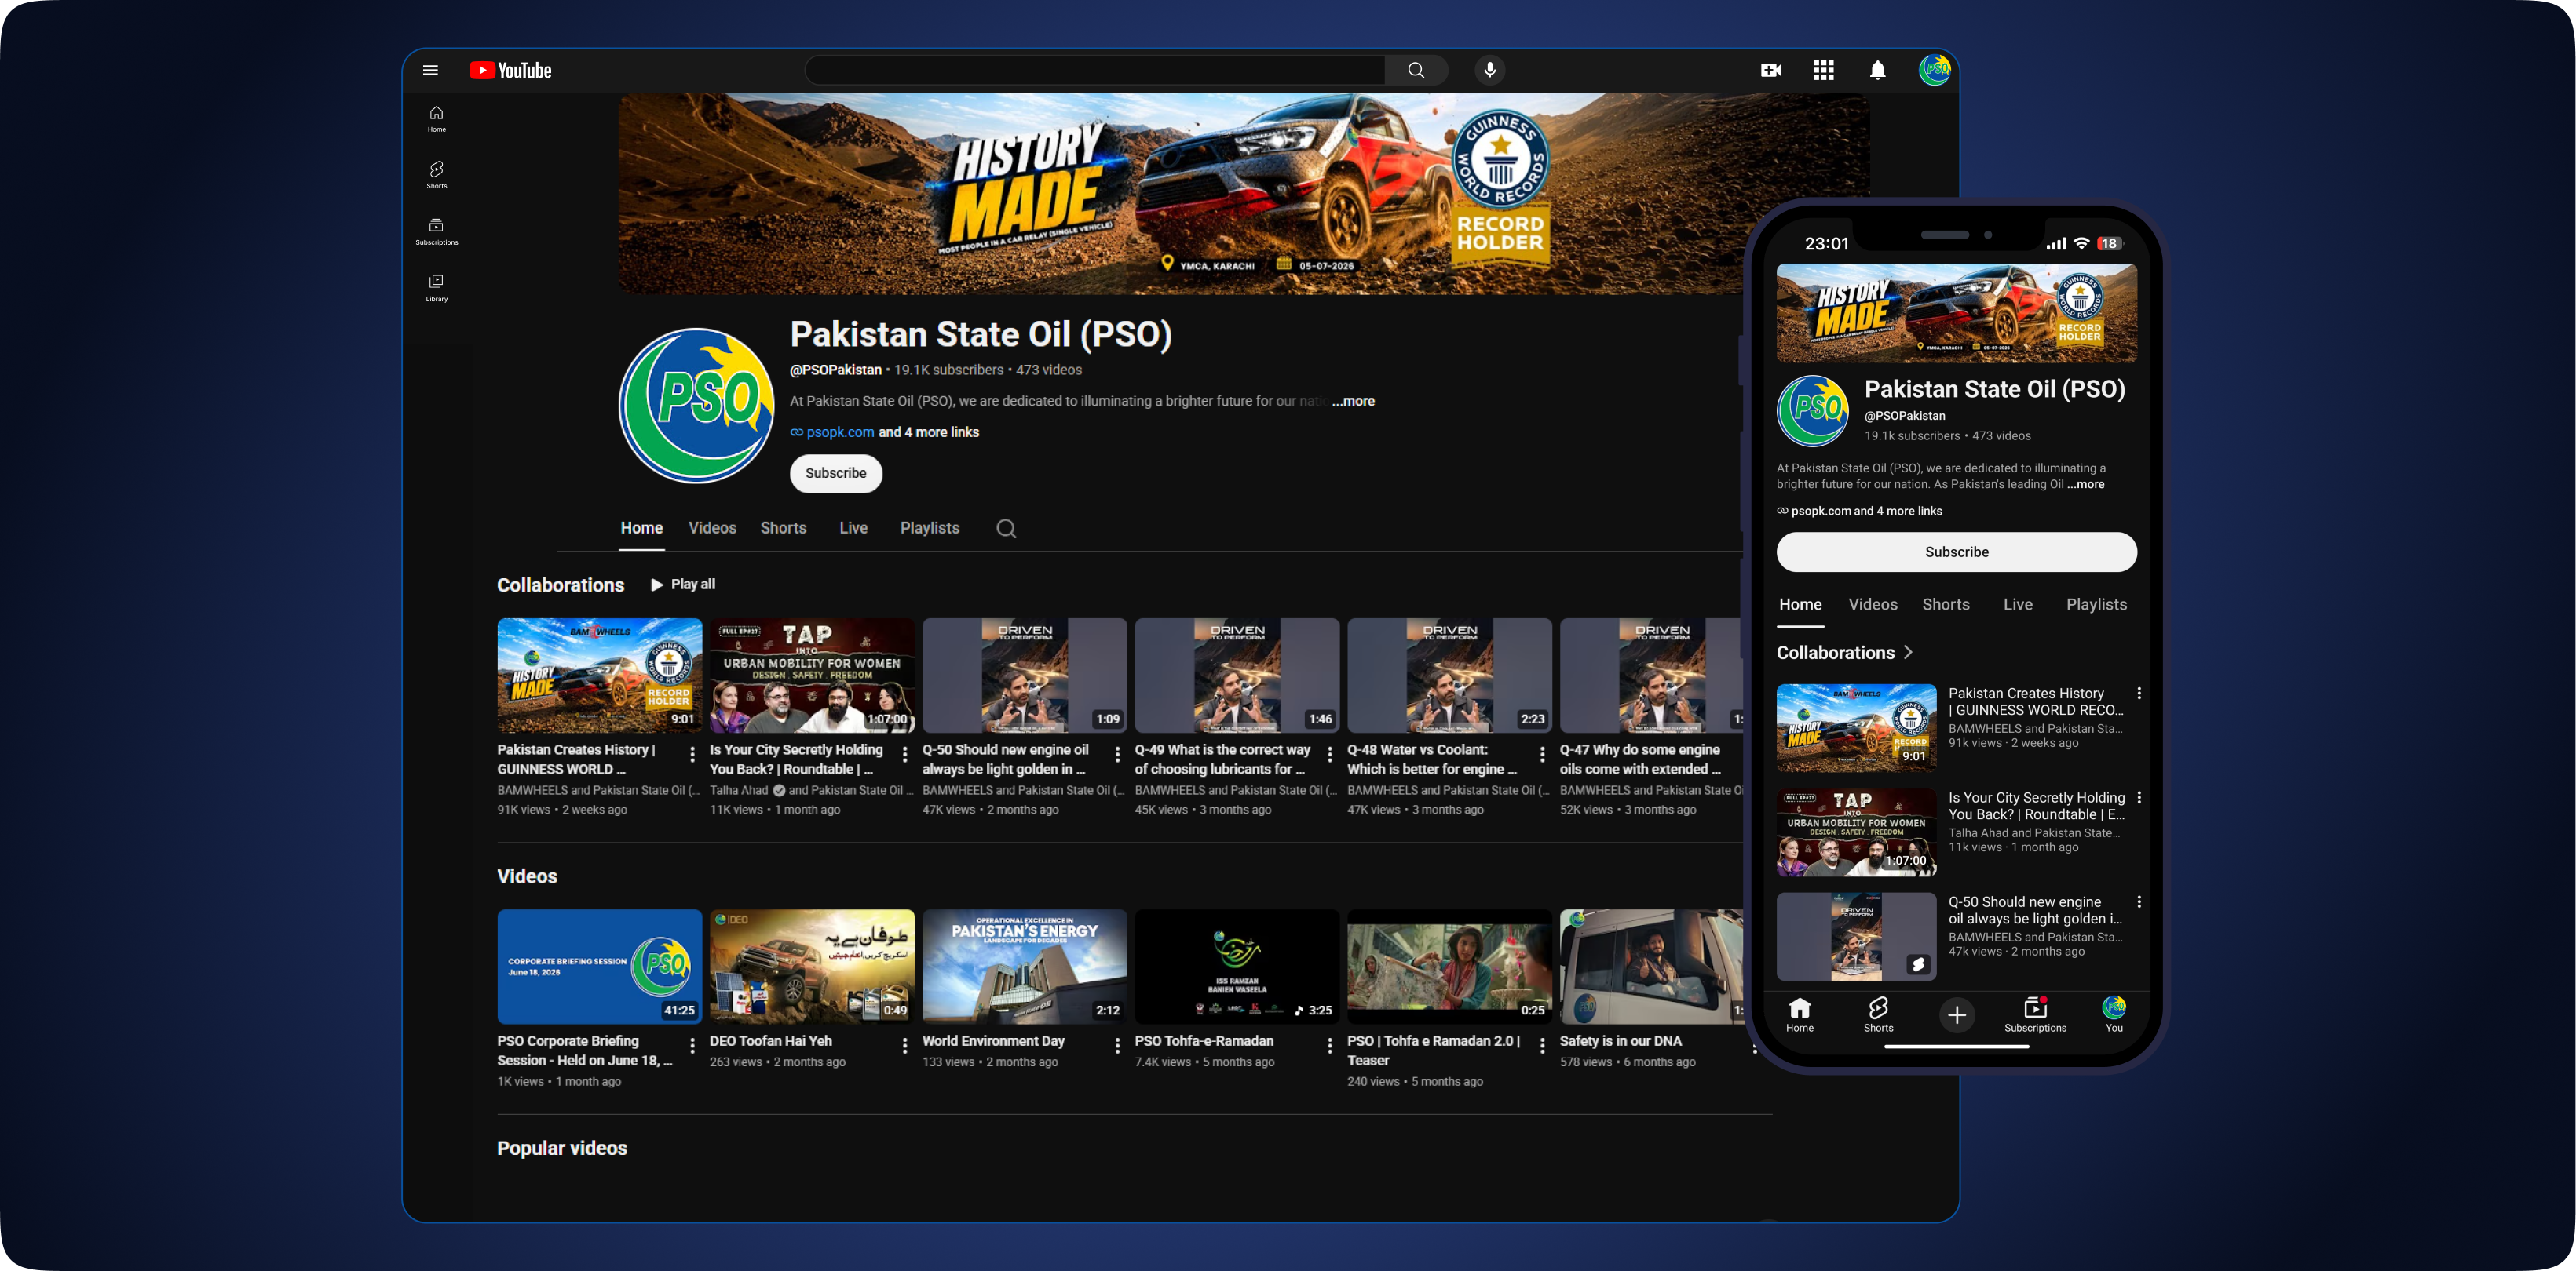Open Subscriptions in the left sidebar
Image resolution: width=2576 pixels, height=1271 pixels.
(436, 231)
